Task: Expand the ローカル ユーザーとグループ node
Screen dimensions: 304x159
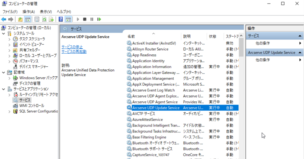Action: (x=9, y=56)
